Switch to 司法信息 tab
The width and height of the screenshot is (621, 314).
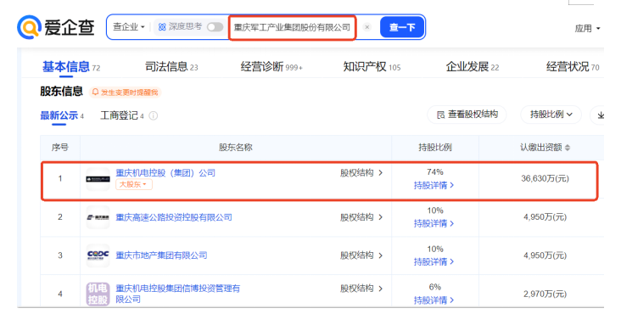coord(171,67)
